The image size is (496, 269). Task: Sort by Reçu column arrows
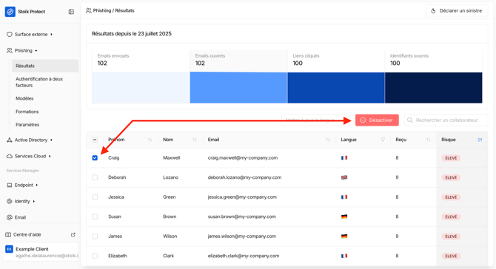click(429, 140)
